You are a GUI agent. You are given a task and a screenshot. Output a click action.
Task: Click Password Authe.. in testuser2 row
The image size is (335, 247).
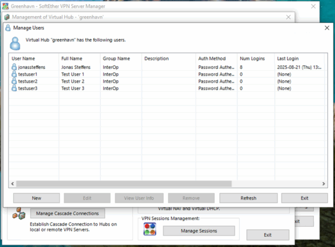pos(216,82)
